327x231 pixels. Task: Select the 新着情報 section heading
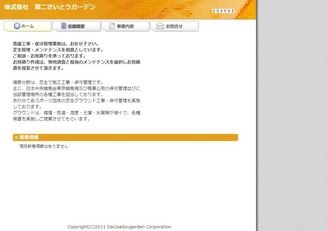click(125, 137)
